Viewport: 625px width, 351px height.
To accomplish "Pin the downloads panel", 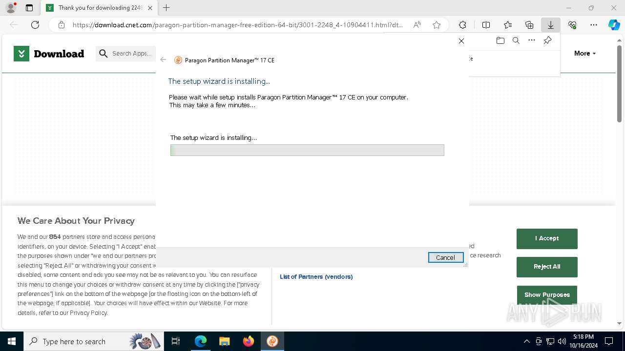I will (547, 40).
